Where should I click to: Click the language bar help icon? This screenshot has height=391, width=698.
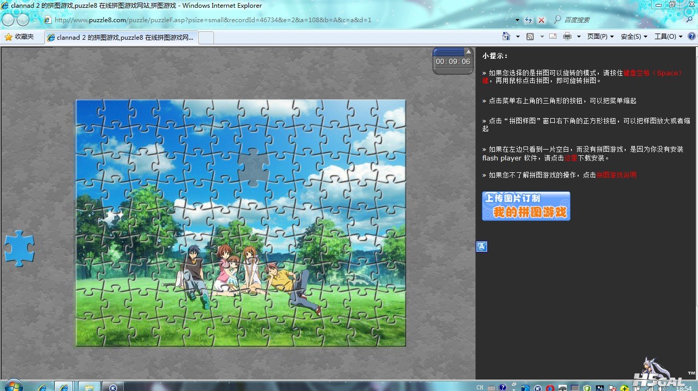click(x=503, y=387)
